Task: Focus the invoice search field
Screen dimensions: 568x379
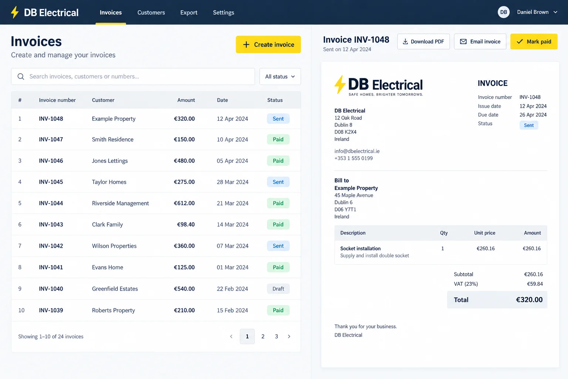Action: tap(133, 77)
